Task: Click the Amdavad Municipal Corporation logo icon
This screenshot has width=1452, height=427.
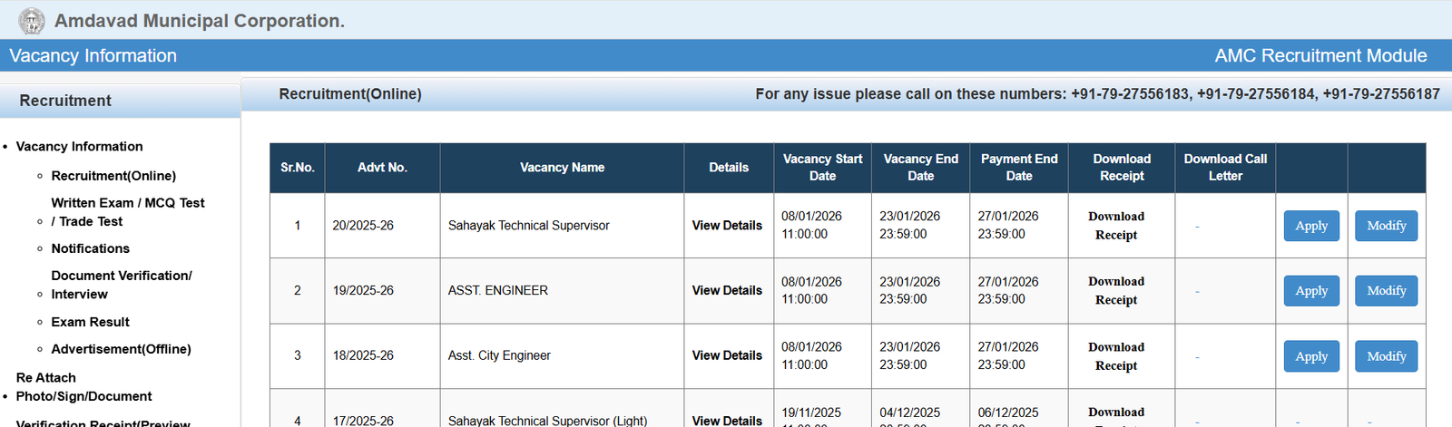Action: [32, 21]
